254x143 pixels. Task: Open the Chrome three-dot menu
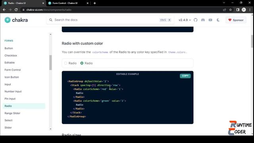tap(250, 10)
